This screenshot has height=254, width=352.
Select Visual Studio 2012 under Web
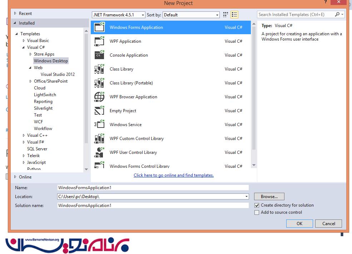(58, 74)
